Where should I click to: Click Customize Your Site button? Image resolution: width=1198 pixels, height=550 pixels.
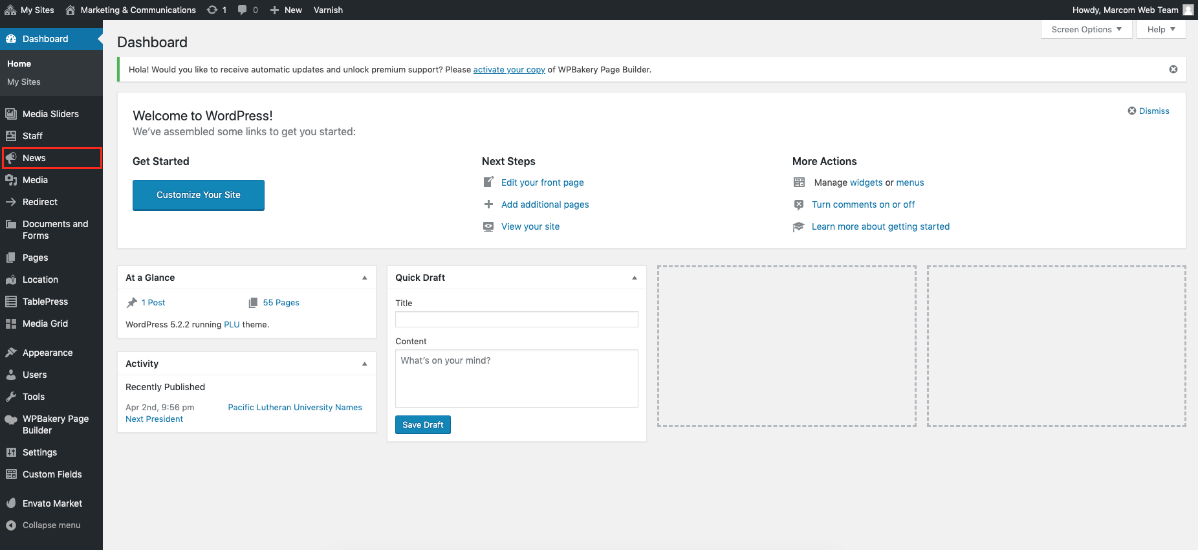[199, 195]
